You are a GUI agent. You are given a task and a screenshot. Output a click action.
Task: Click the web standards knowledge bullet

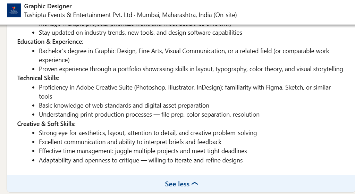pos(124,106)
